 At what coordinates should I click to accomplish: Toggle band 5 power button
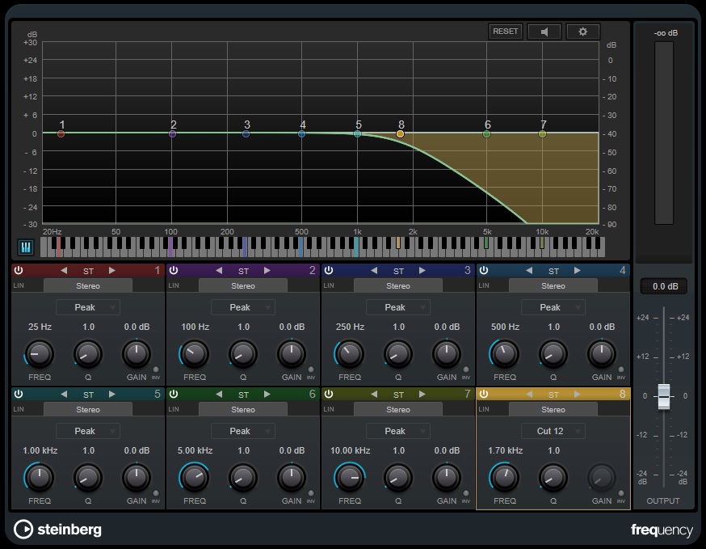pos(19,394)
